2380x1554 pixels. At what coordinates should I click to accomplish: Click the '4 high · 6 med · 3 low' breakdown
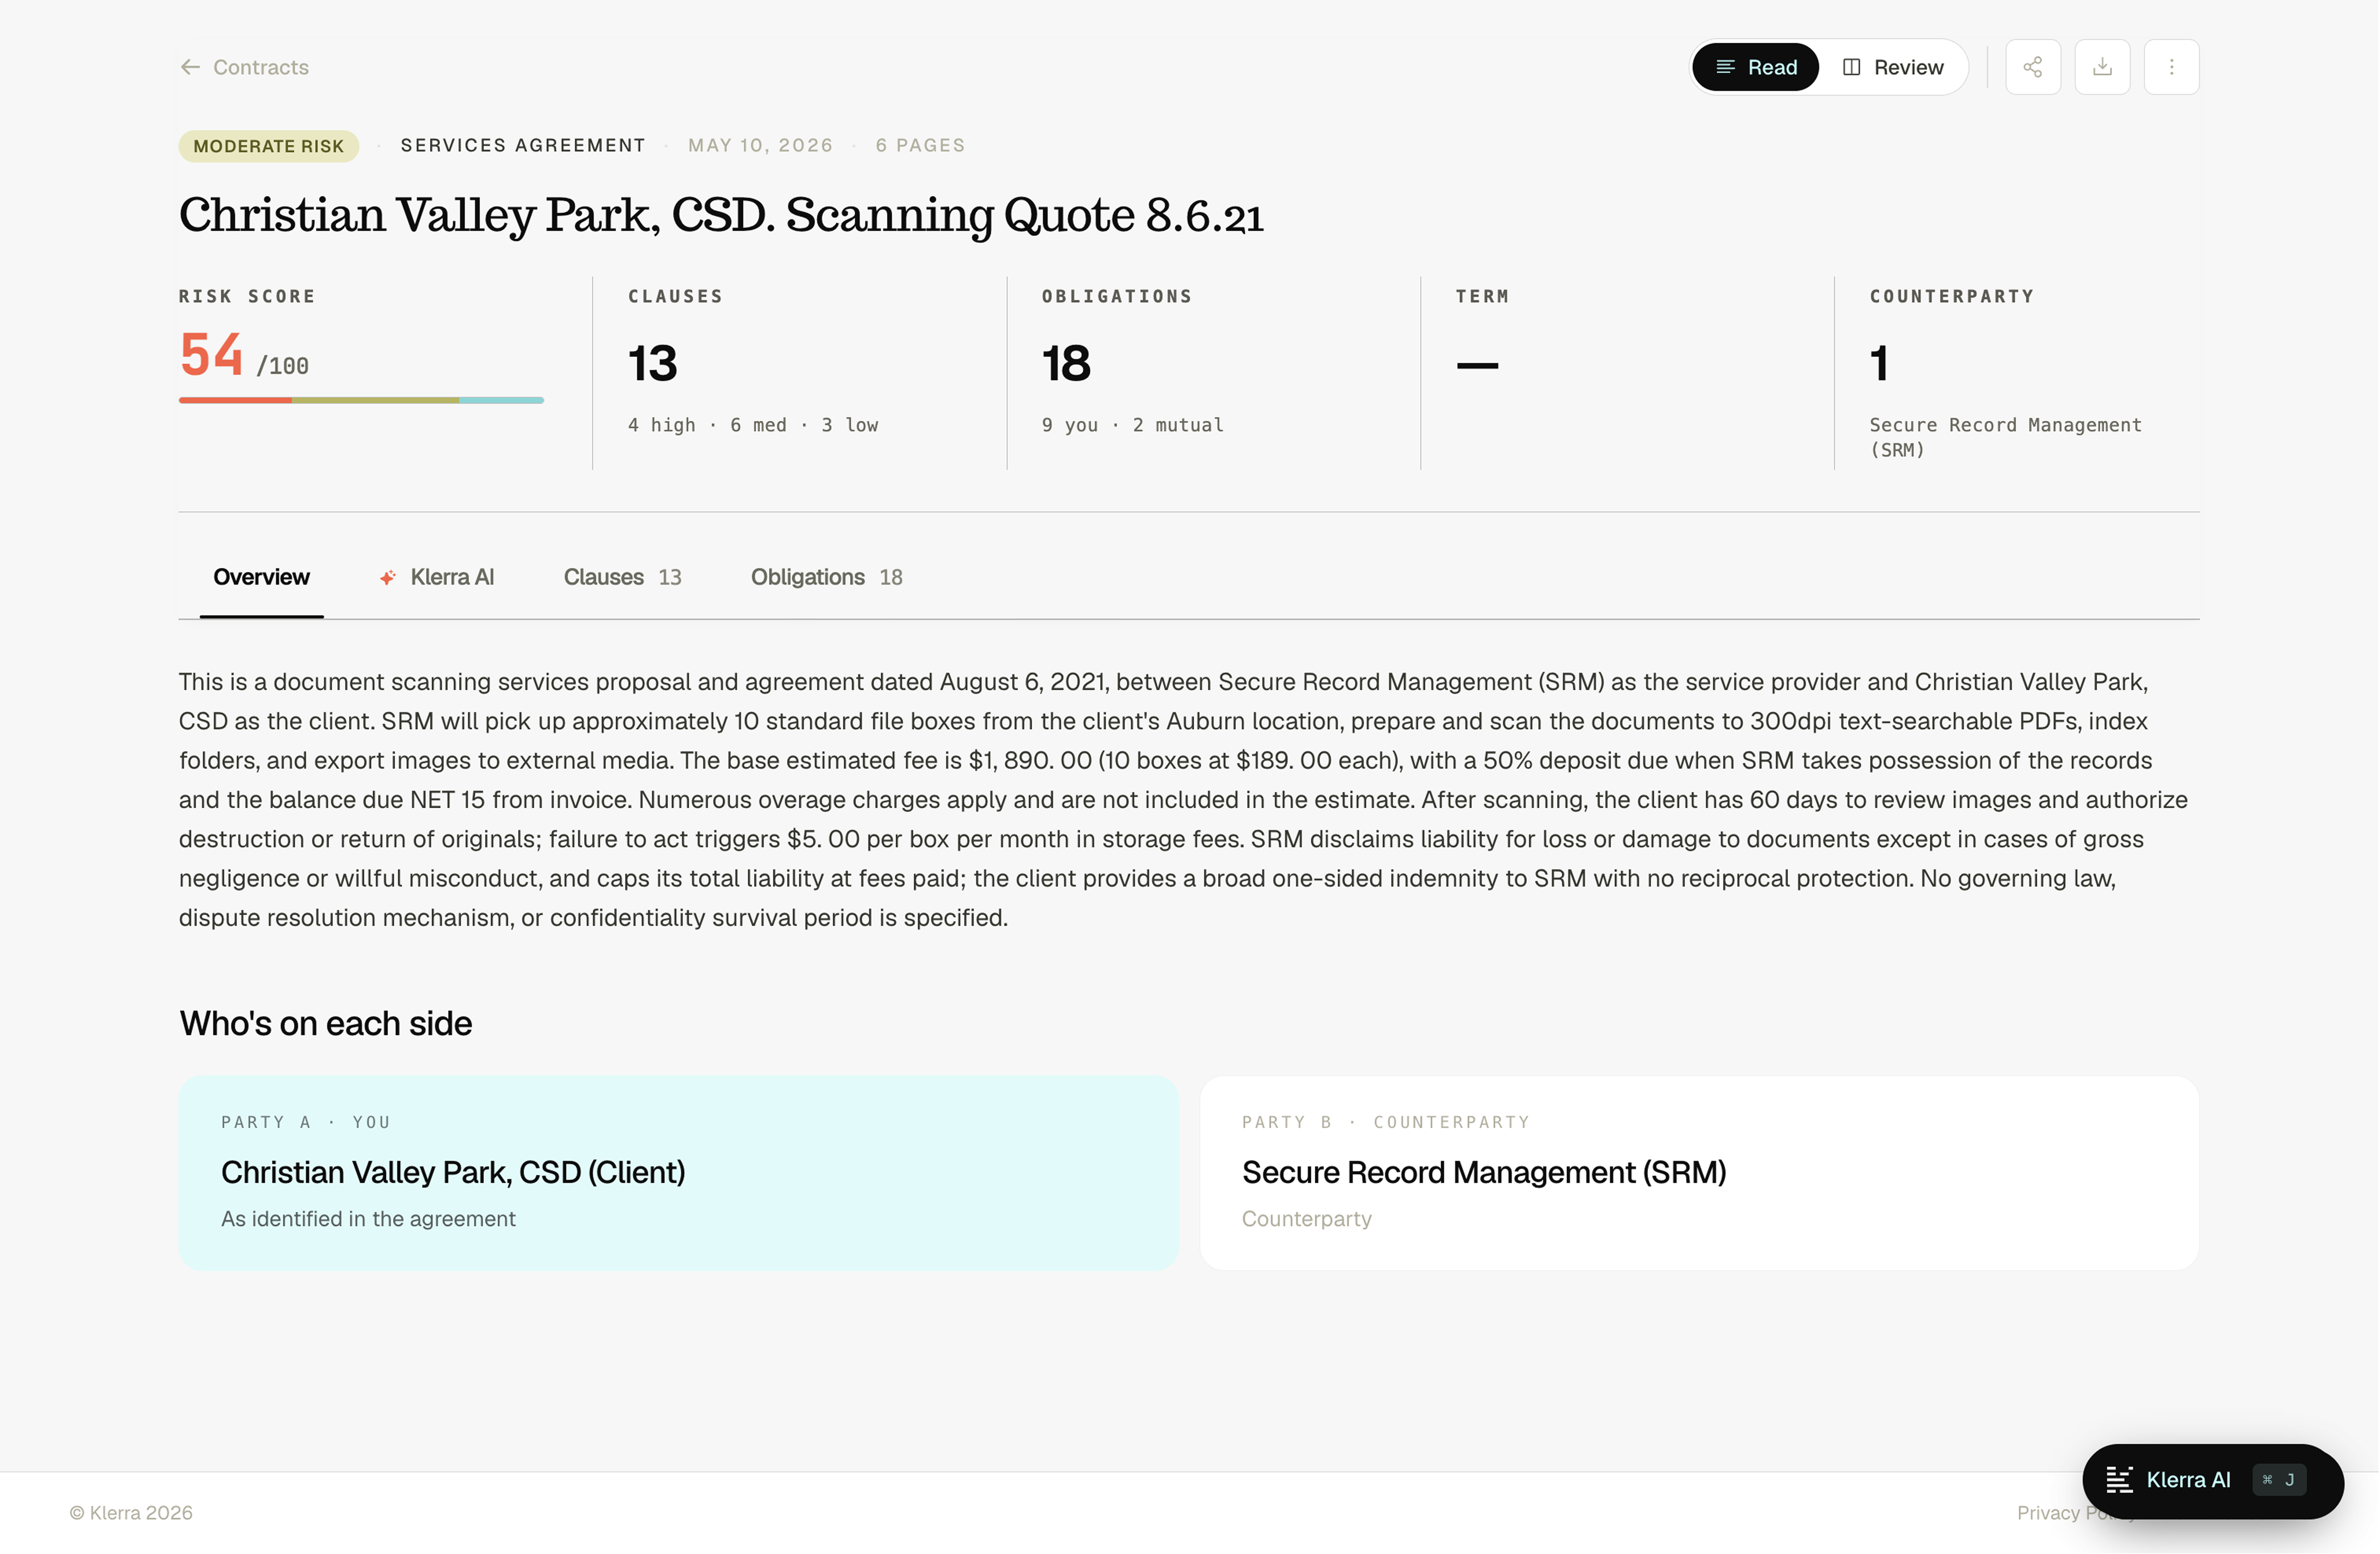[753, 425]
